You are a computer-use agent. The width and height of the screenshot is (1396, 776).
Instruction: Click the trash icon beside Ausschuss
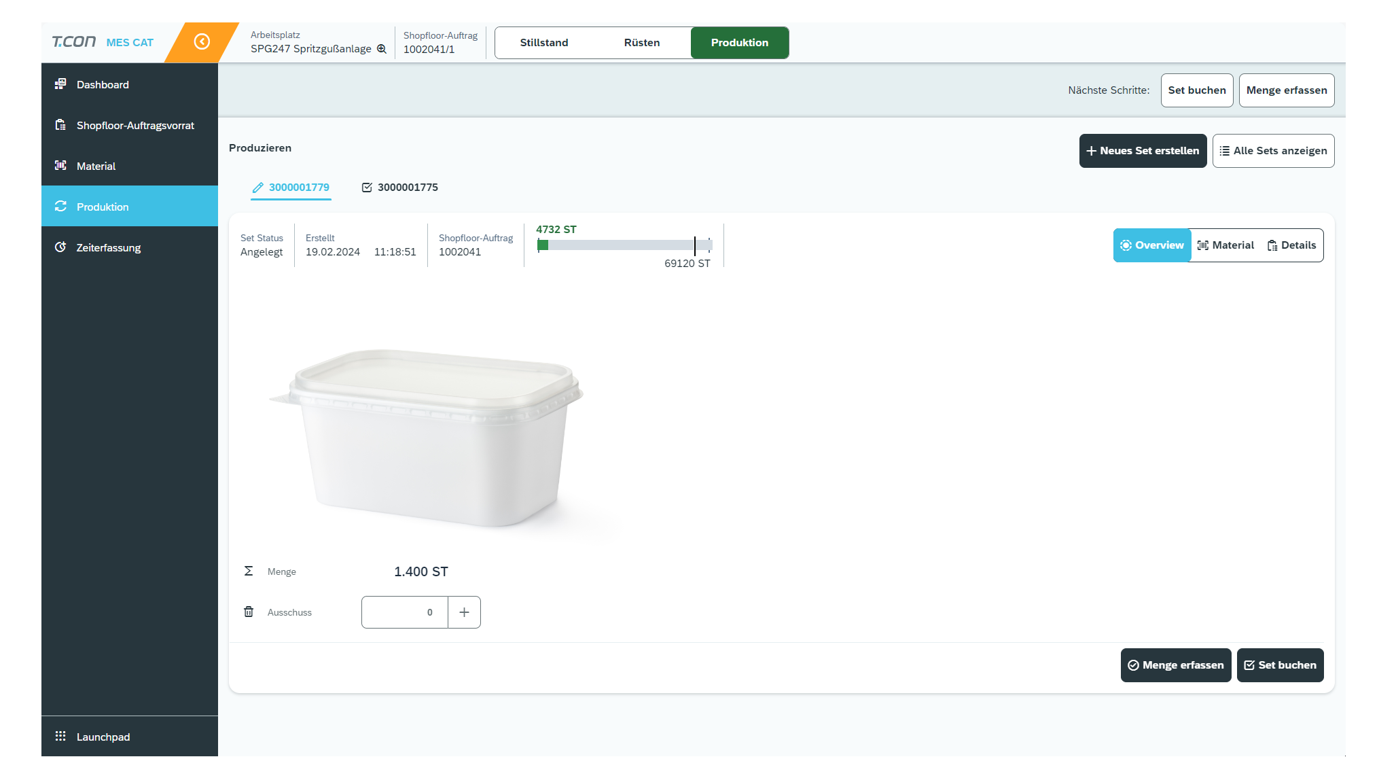pos(249,612)
